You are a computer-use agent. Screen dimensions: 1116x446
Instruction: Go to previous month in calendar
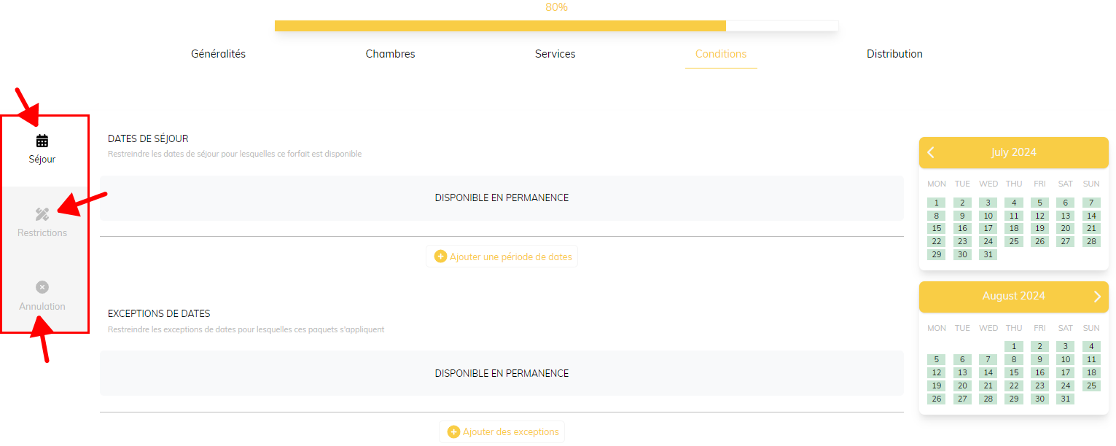931,152
